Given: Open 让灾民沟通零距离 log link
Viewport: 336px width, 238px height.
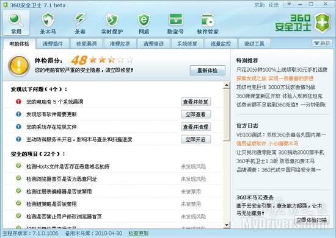Looking at the screenshot, I should click(280, 152).
